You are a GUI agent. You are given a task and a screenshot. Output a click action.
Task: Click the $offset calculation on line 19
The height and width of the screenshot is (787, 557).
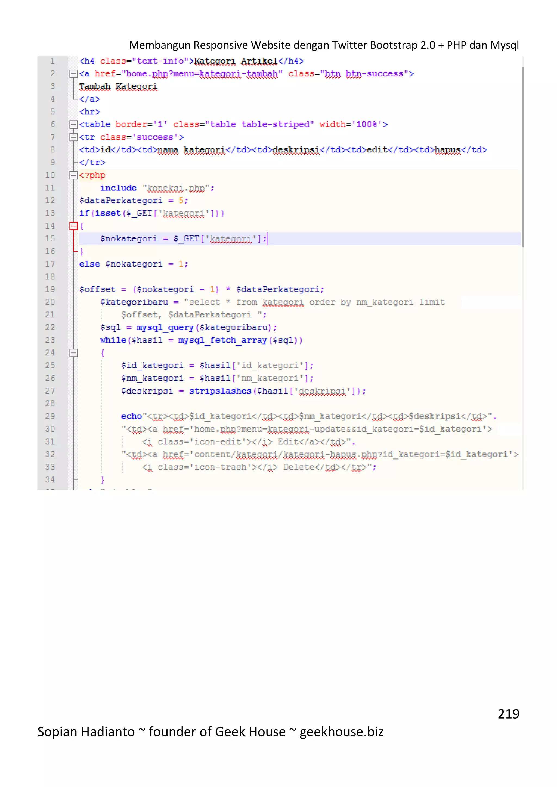(x=202, y=289)
